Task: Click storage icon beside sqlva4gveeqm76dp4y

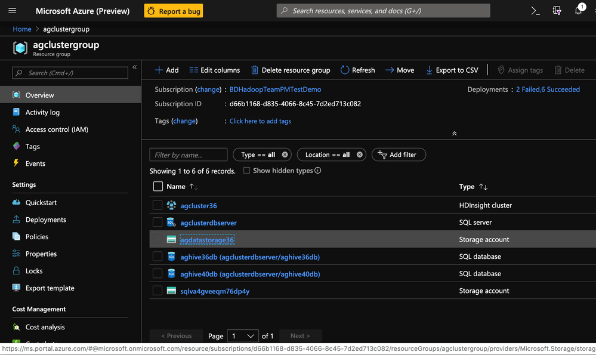Action: (x=171, y=291)
